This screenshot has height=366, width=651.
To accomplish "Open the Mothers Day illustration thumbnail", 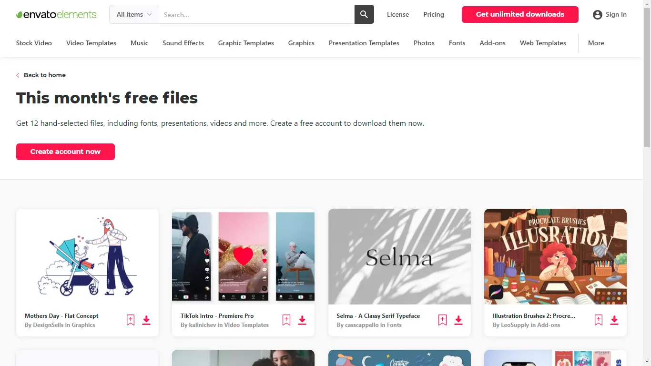I will [87, 256].
